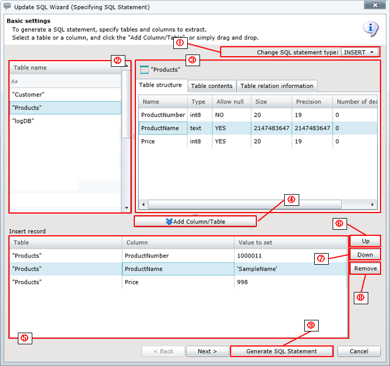Image resolution: width=390 pixels, height=366 pixels.
Task: Edit the 'SampleName' value cell
Action: 290,269
